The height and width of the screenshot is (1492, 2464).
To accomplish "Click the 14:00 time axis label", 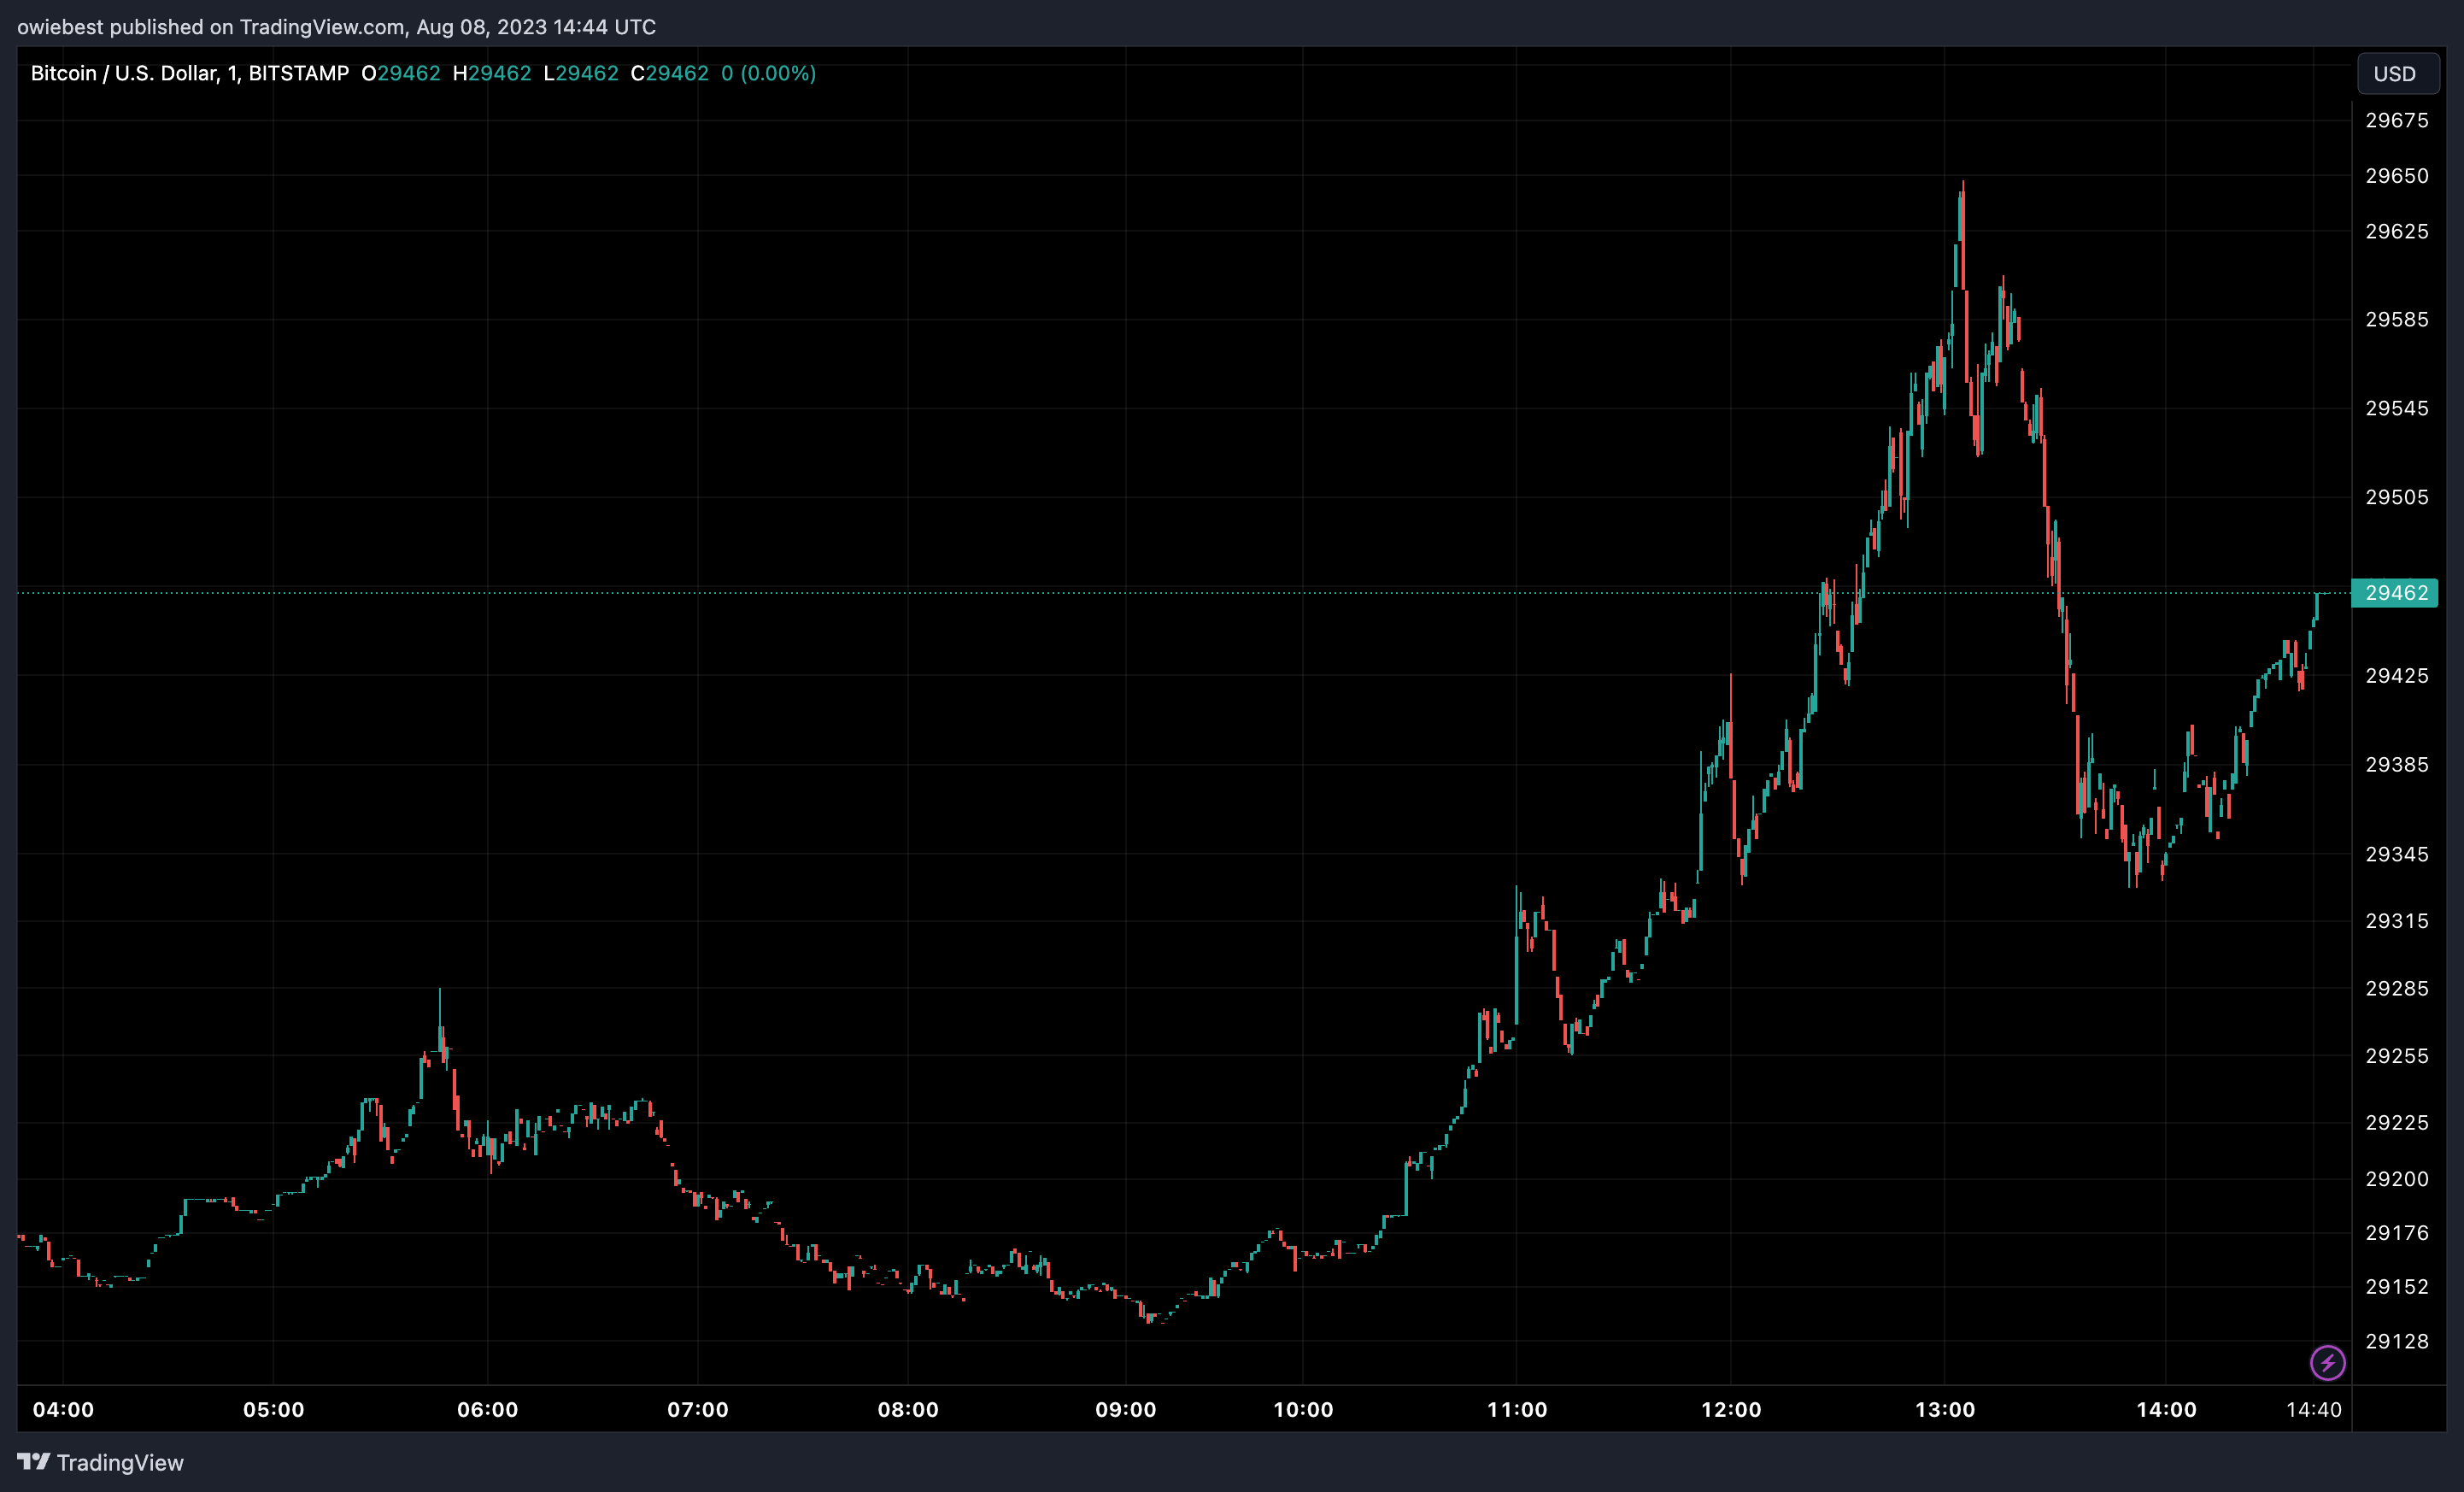I will pos(2165,1409).
